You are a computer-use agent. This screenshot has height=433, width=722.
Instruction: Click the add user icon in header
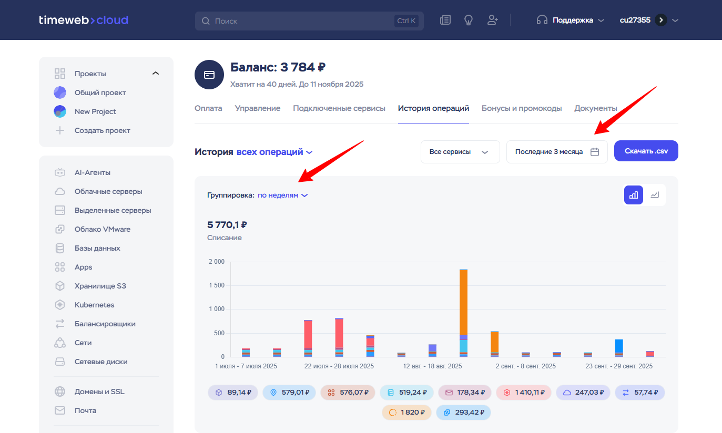pyautogui.click(x=492, y=20)
